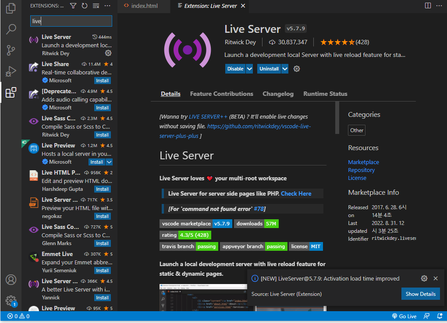Select the large Live Server logo
This screenshot has height=323, width=447.
point(188,50)
